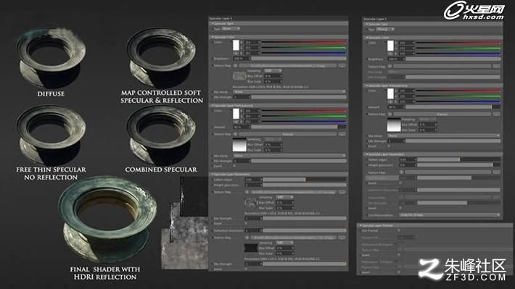This screenshot has height=289, width=515.
Task: Click the texture arrow button beside the right Transparency Texture Map
Action: 390,114
